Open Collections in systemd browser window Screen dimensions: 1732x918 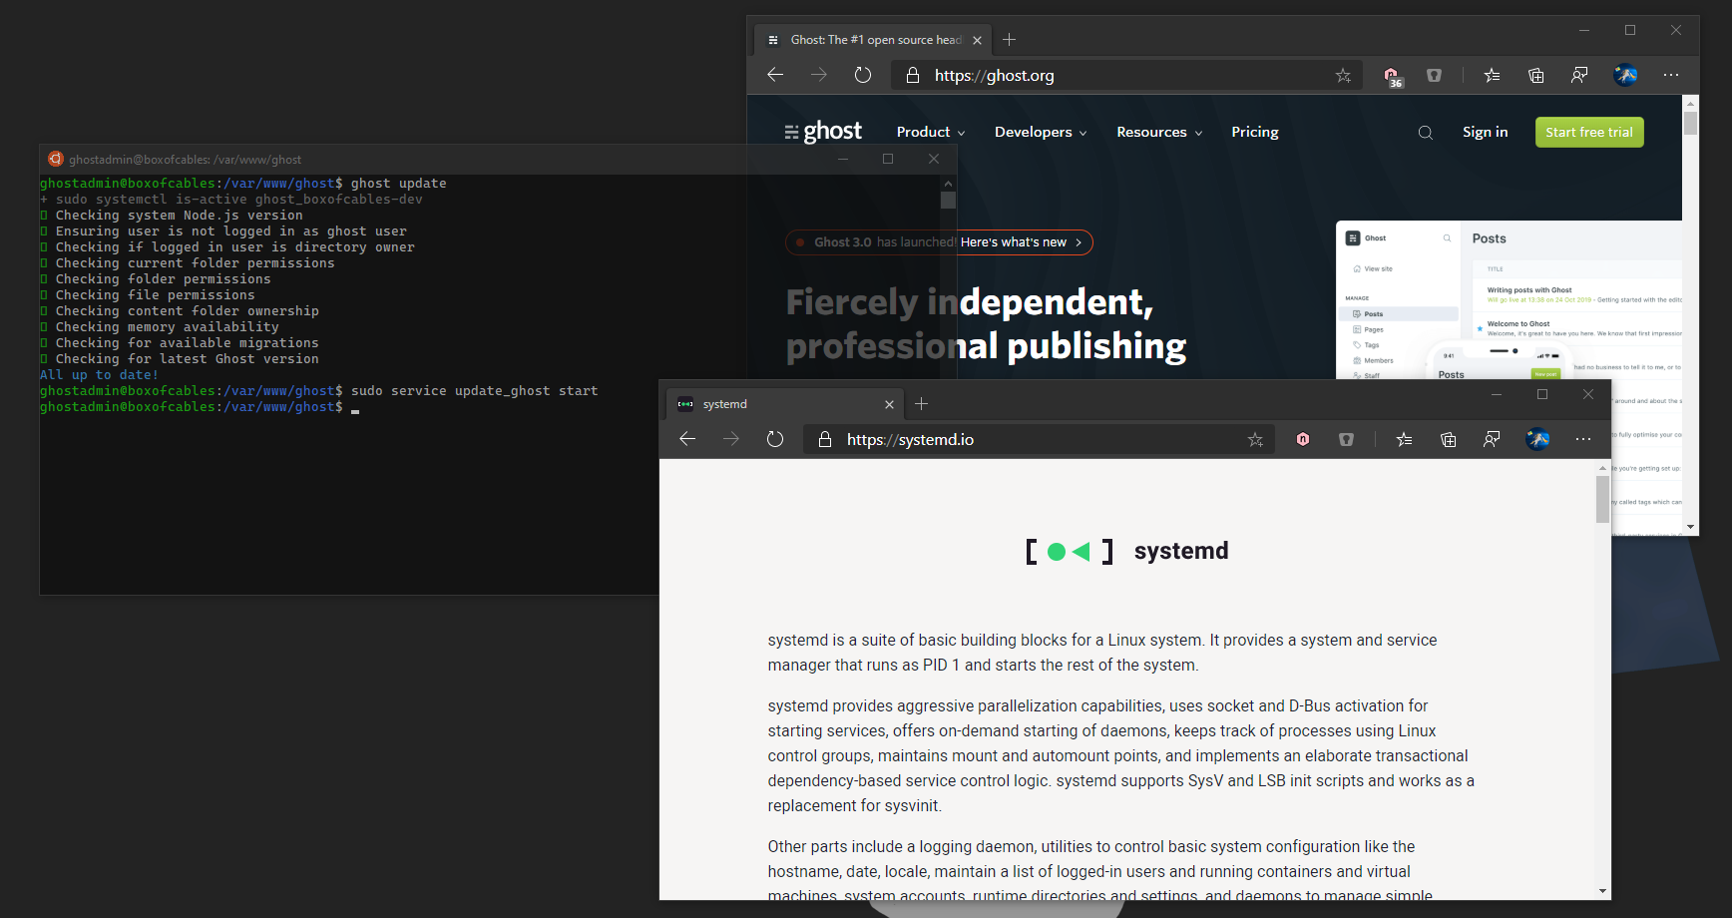click(x=1448, y=439)
